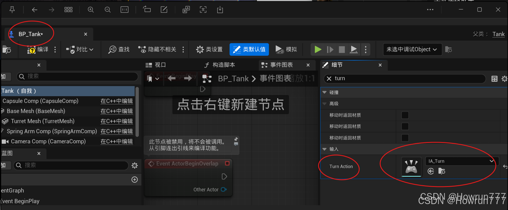Image resolution: width=508 pixels, height=210 pixels.
Task: Zoom out with the magnifier minus icon
Action: point(108,10)
